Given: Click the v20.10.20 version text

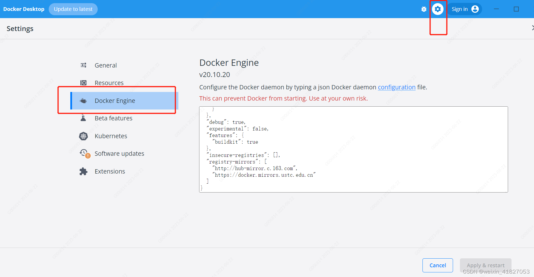Looking at the screenshot, I should (215, 75).
